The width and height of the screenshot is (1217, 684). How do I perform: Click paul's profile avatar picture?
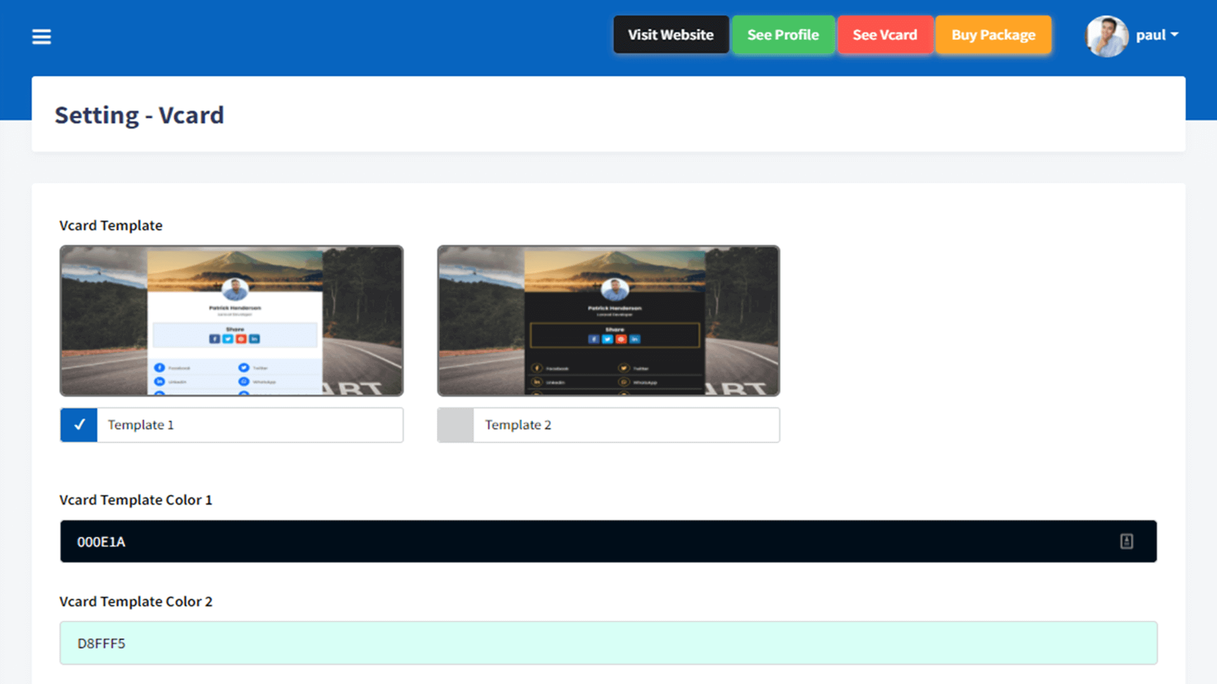[1107, 36]
